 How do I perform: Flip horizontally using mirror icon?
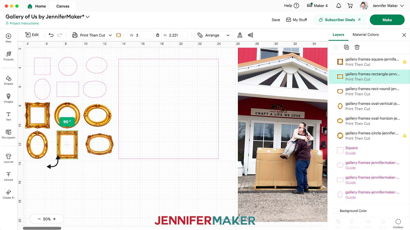click(x=240, y=35)
